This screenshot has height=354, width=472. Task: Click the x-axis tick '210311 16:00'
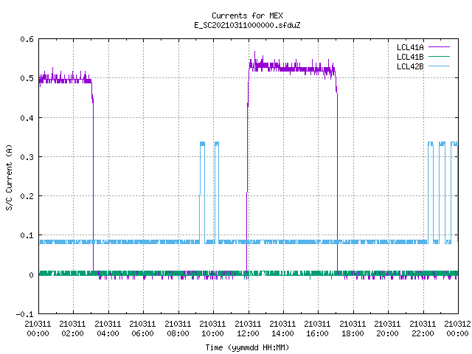(318, 329)
